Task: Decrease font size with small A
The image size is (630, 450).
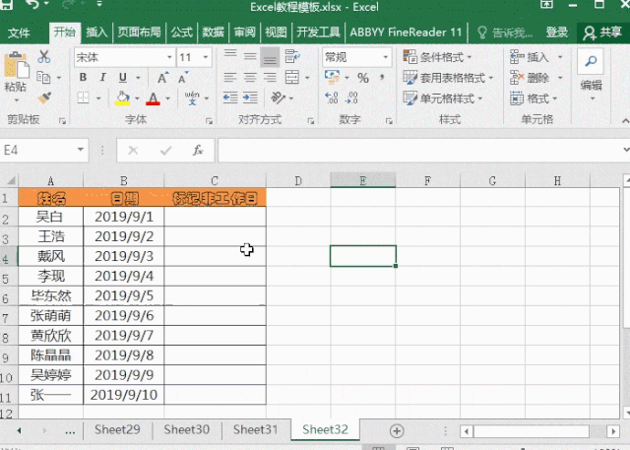Action: [x=183, y=77]
